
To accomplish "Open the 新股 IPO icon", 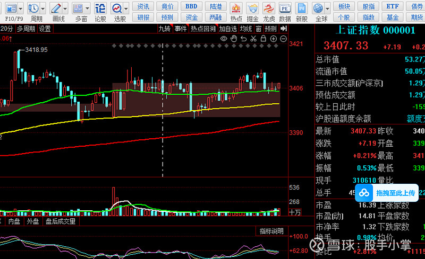I will point(301,8).
